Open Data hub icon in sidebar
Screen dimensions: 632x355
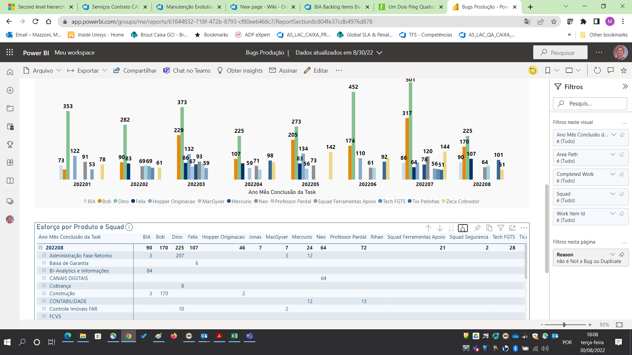[10, 127]
